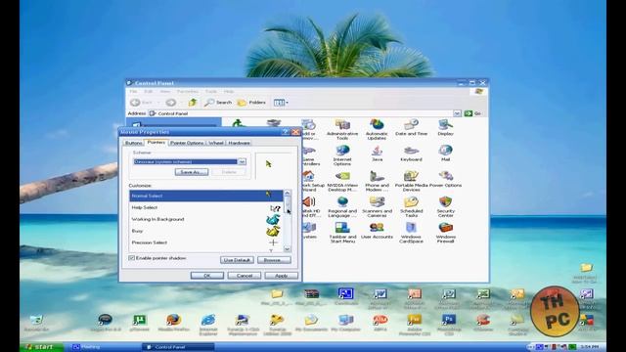Click OK in Mouse Properties
The width and height of the screenshot is (626, 352).
206,276
